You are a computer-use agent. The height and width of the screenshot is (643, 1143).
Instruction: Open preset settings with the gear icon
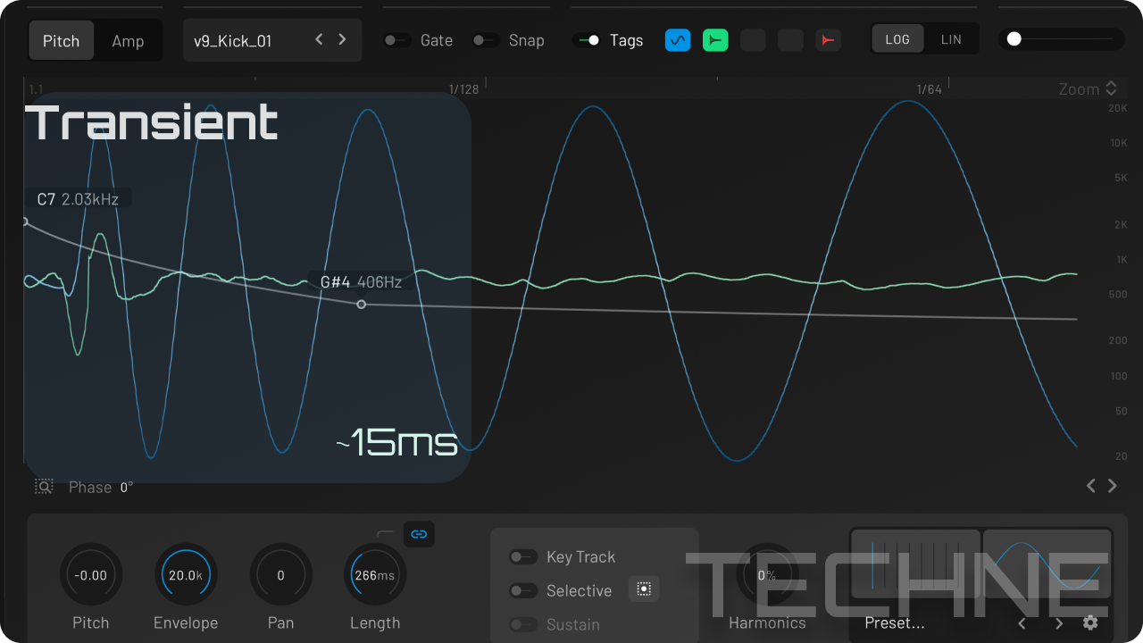[x=1090, y=622]
